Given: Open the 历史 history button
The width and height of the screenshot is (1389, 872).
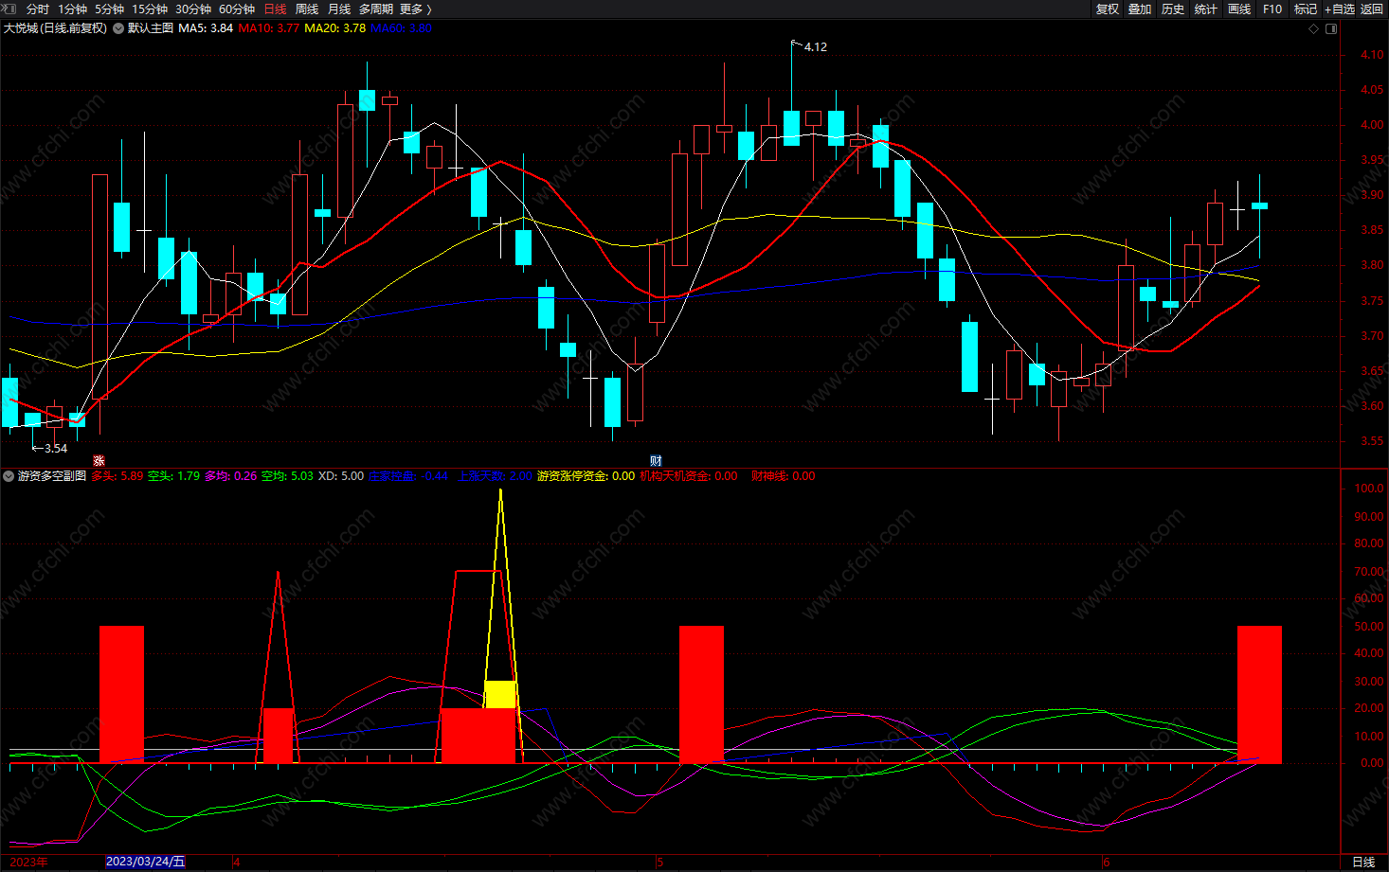Looking at the screenshot, I should pyautogui.click(x=1173, y=9).
